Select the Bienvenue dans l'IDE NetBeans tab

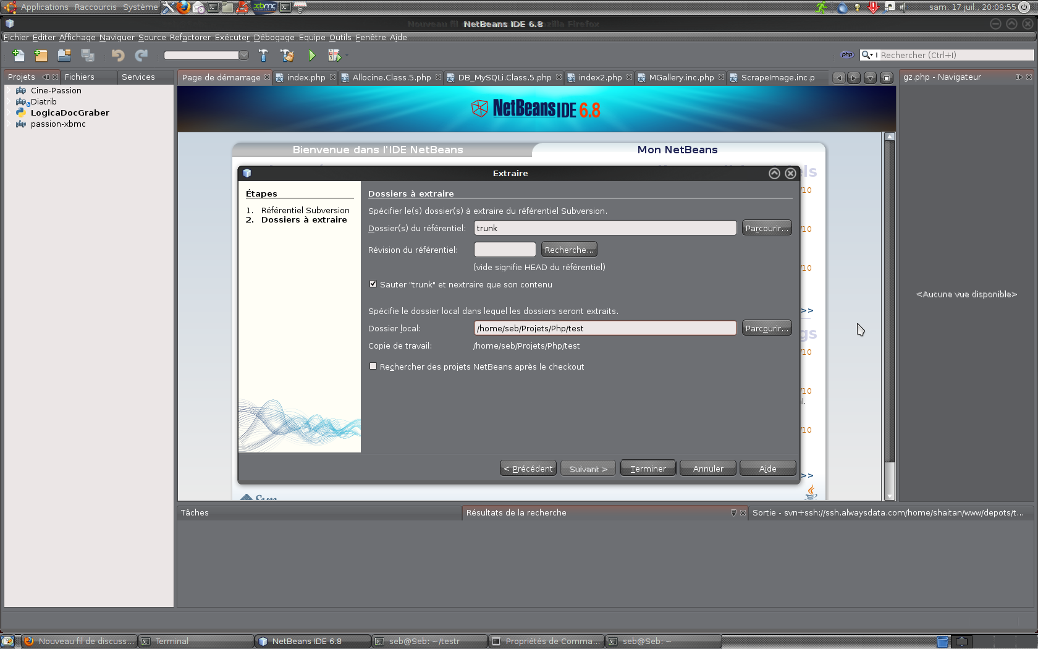tap(378, 150)
